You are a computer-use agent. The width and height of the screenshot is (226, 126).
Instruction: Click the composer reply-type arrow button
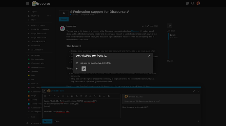(44, 91)
